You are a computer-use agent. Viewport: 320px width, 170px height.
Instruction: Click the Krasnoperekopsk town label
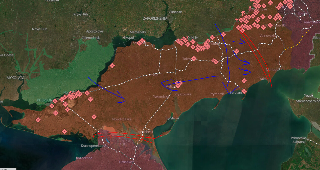93,146
